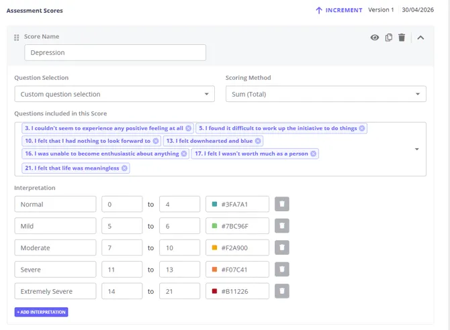Viewport: 450px width, 330px height.
Task: Open the dark red #B11226 color swatch
Action: 214,291
